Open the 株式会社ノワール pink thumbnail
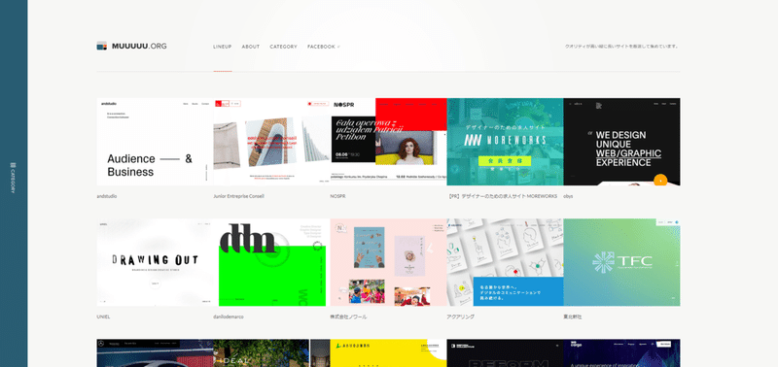778x367 pixels. 388,262
